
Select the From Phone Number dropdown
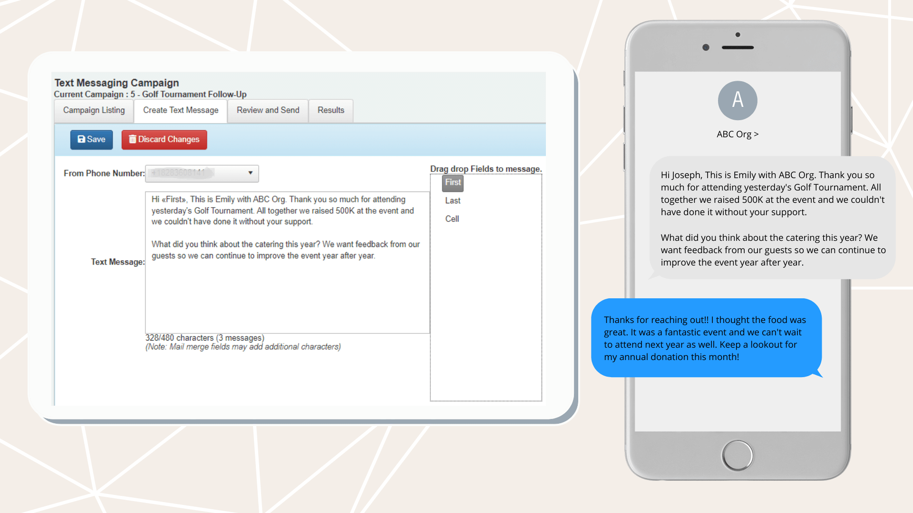click(x=202, y=173)
